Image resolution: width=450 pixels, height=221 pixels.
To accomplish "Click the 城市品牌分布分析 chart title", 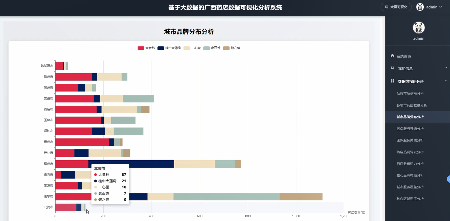I will click(x=189, y=32).
